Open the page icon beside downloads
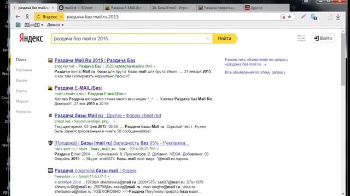 (x=329, y=17)
